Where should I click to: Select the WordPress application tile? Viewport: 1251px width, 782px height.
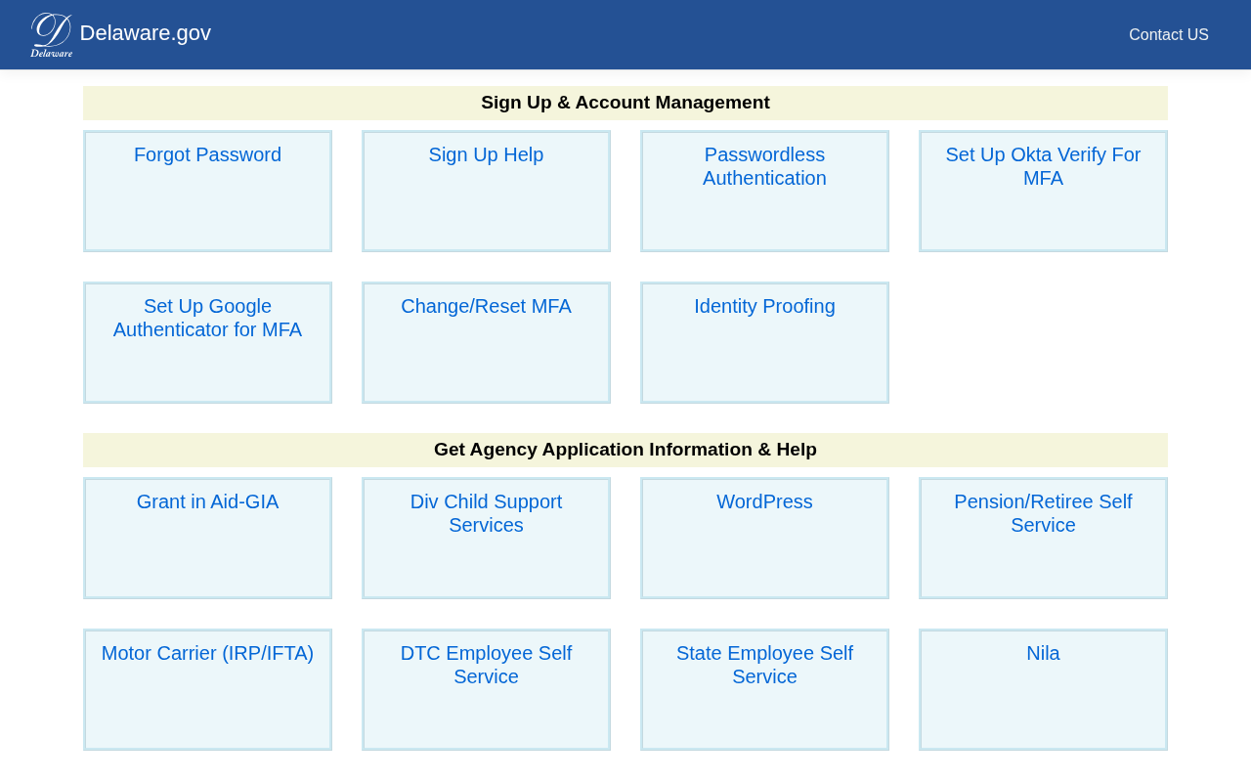click(764, 502)
